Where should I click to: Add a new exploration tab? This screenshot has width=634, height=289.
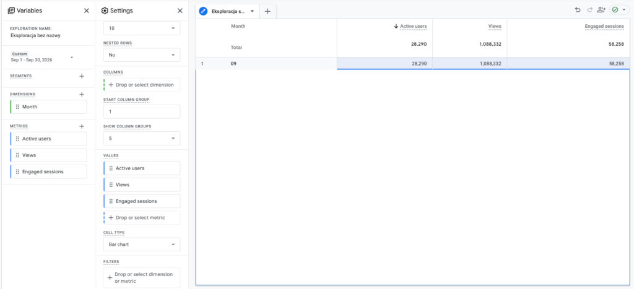pos(267,11)
